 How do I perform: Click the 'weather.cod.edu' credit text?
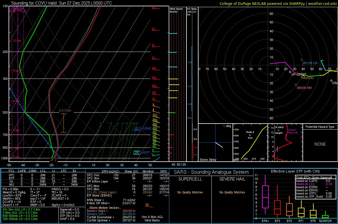[322, 3]
